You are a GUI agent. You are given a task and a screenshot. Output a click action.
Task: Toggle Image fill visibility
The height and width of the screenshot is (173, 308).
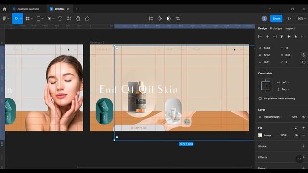click(x=296, y=135)
